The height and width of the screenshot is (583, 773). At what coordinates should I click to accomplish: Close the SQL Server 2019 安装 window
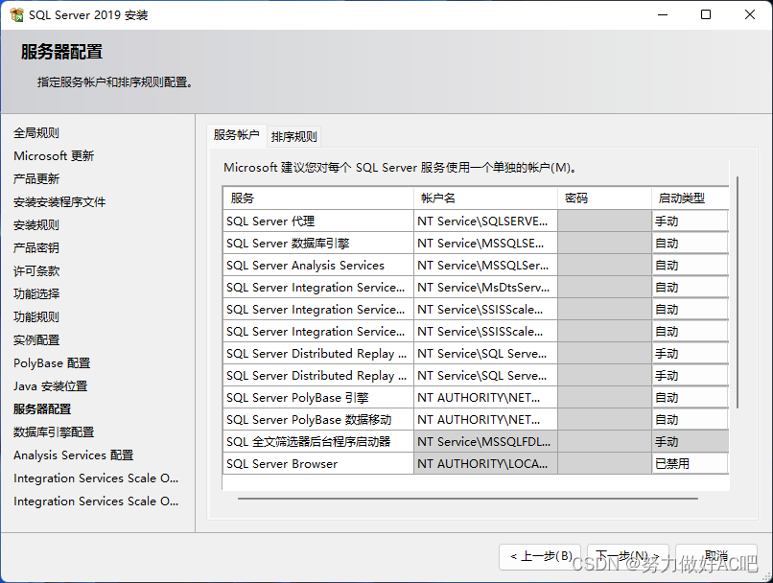tap(750, 14)
